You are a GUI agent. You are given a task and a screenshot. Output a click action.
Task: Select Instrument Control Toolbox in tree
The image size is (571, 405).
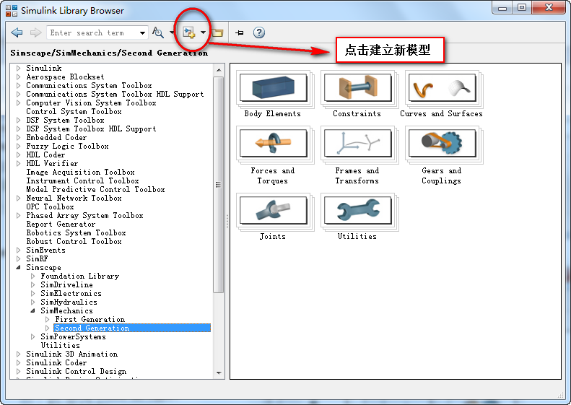coord(83,181)
